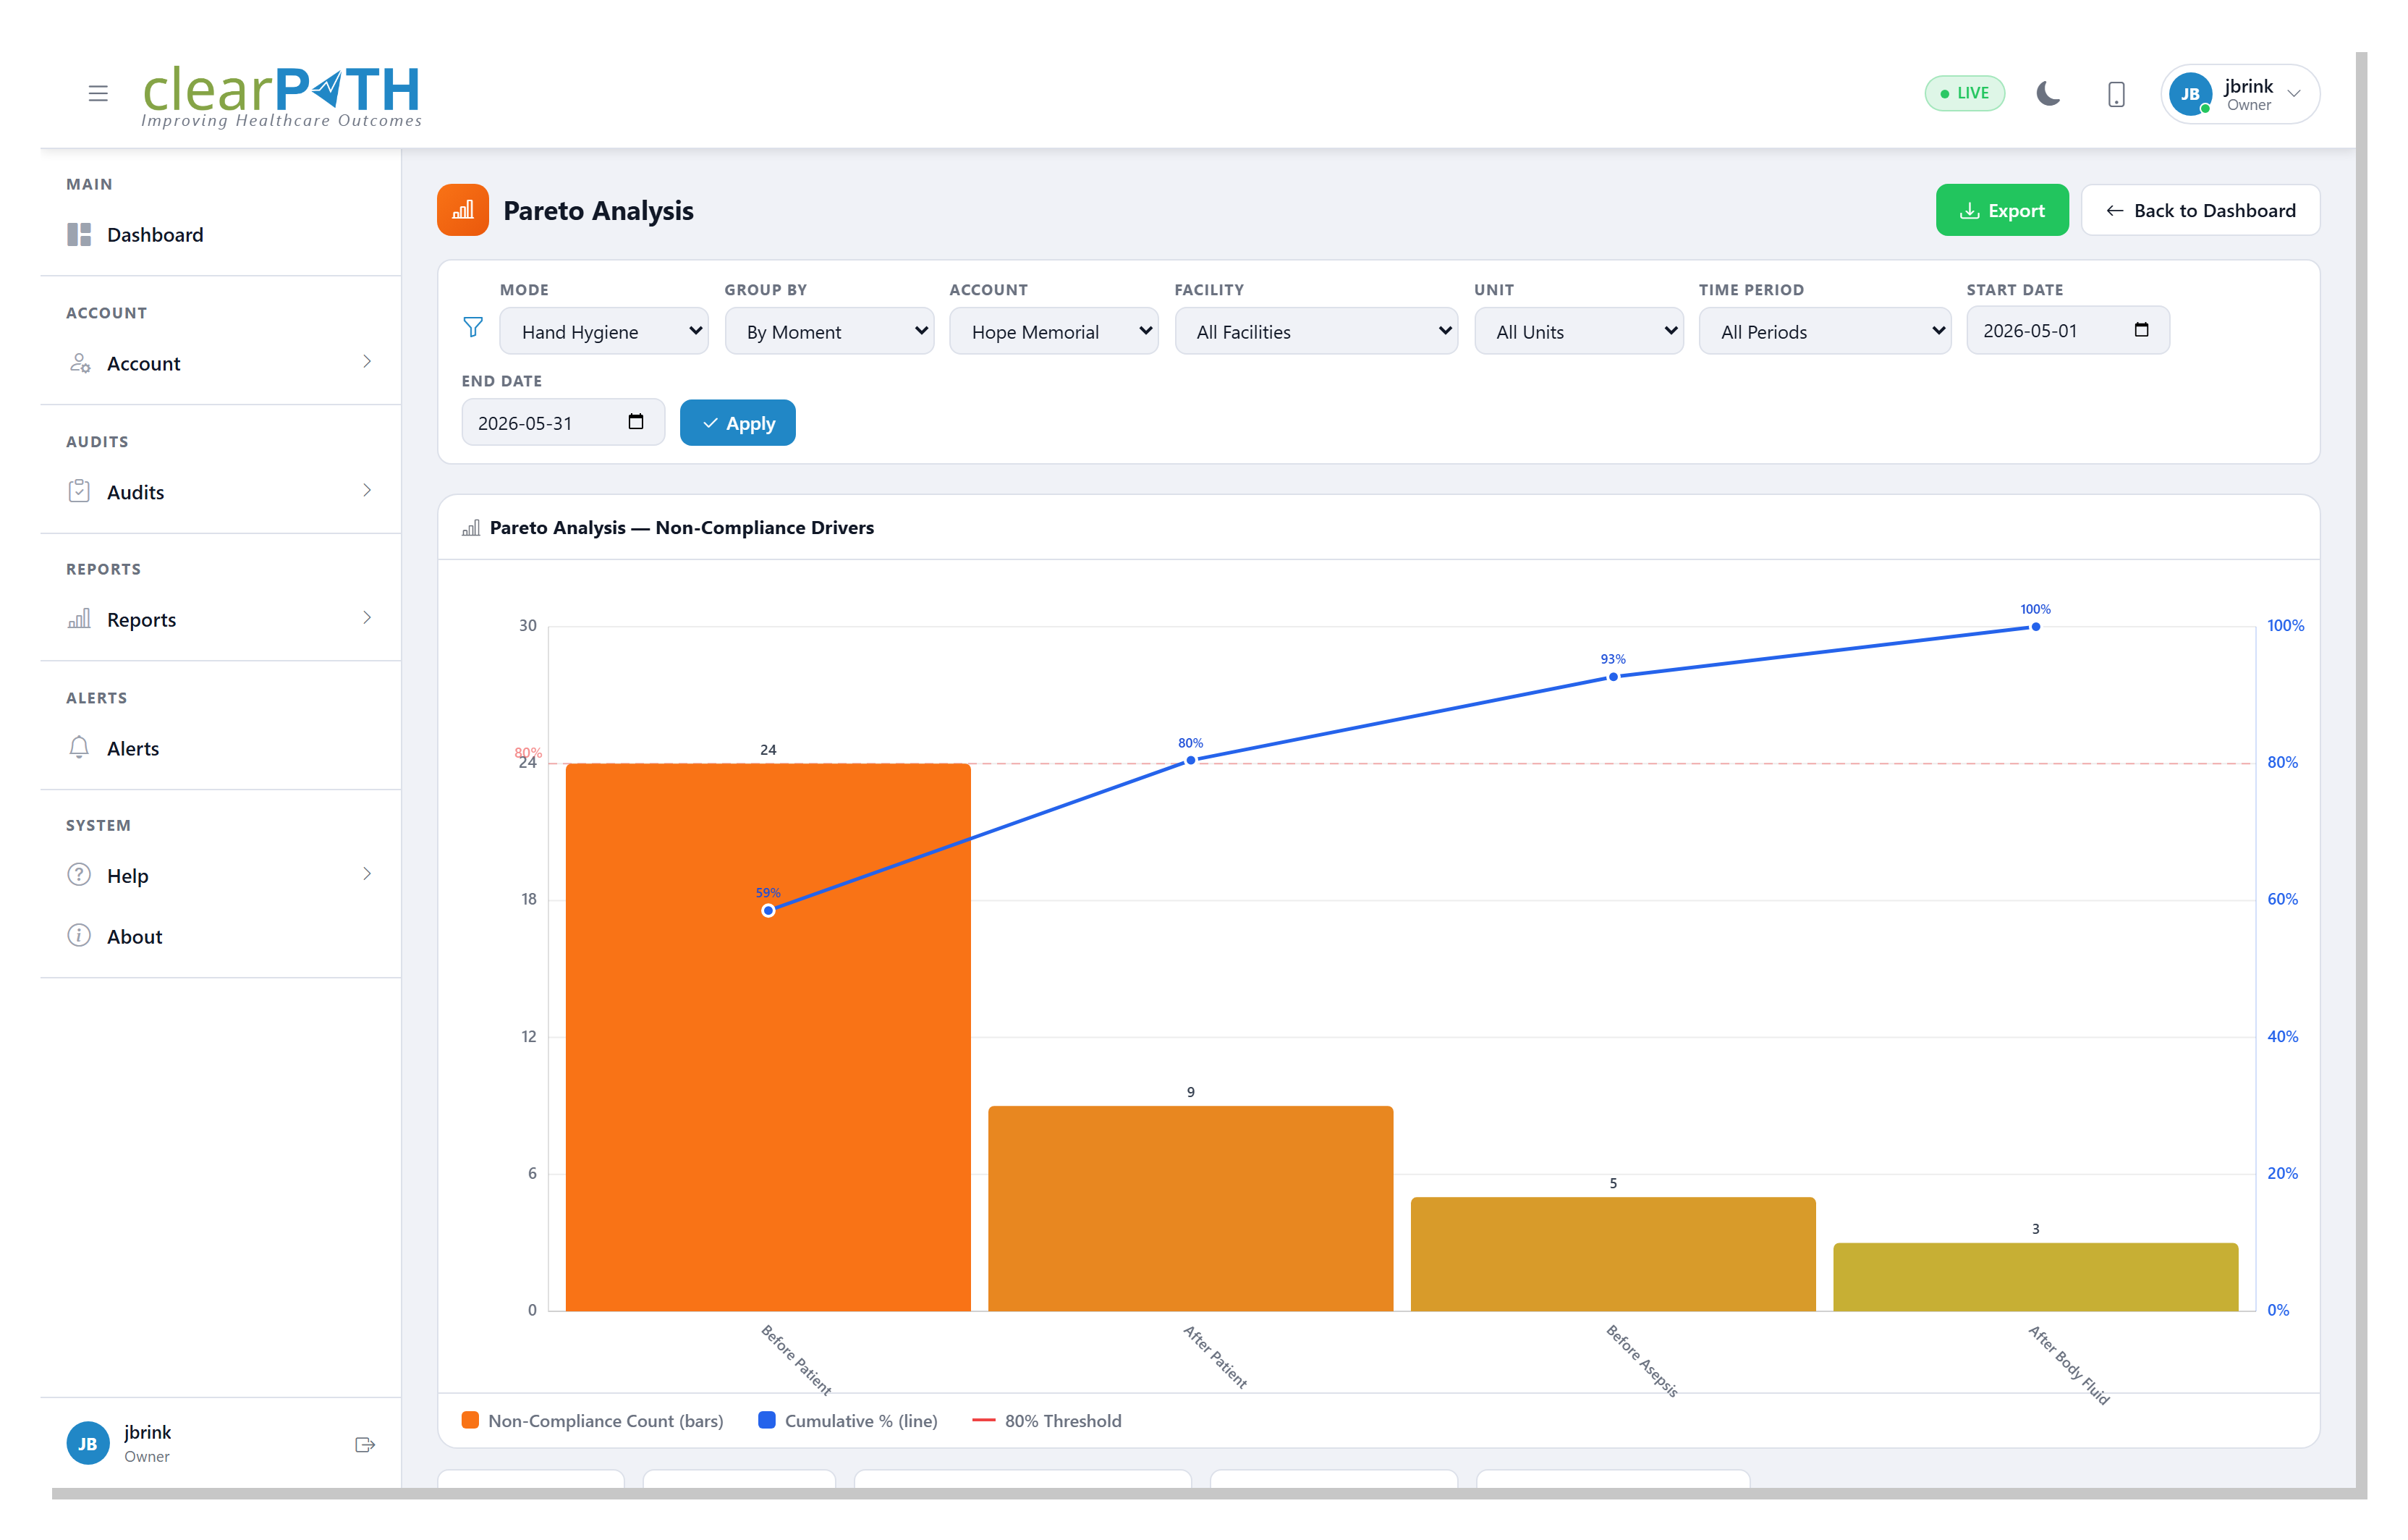Open the Facility dropdown
The height and width of the screenshot is (1540, 2408).
coord(1316,331)
